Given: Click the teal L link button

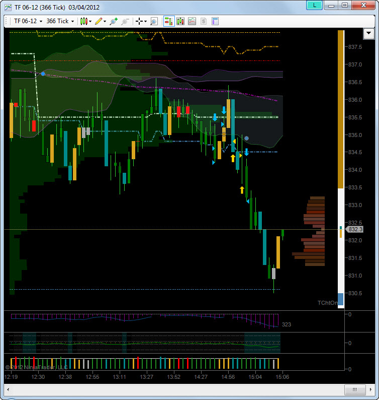Looking at the screenshot, I should (314, 5).
